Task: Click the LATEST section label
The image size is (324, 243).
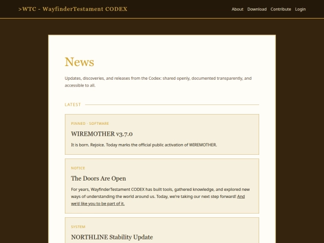Action: pyautogui.click(x=73, y=104)
